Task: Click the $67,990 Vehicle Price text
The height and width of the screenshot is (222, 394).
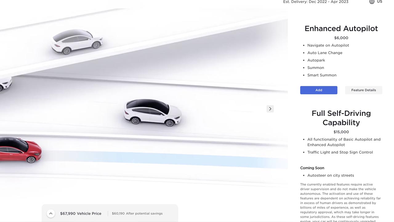Action: (x=81, y=213)
